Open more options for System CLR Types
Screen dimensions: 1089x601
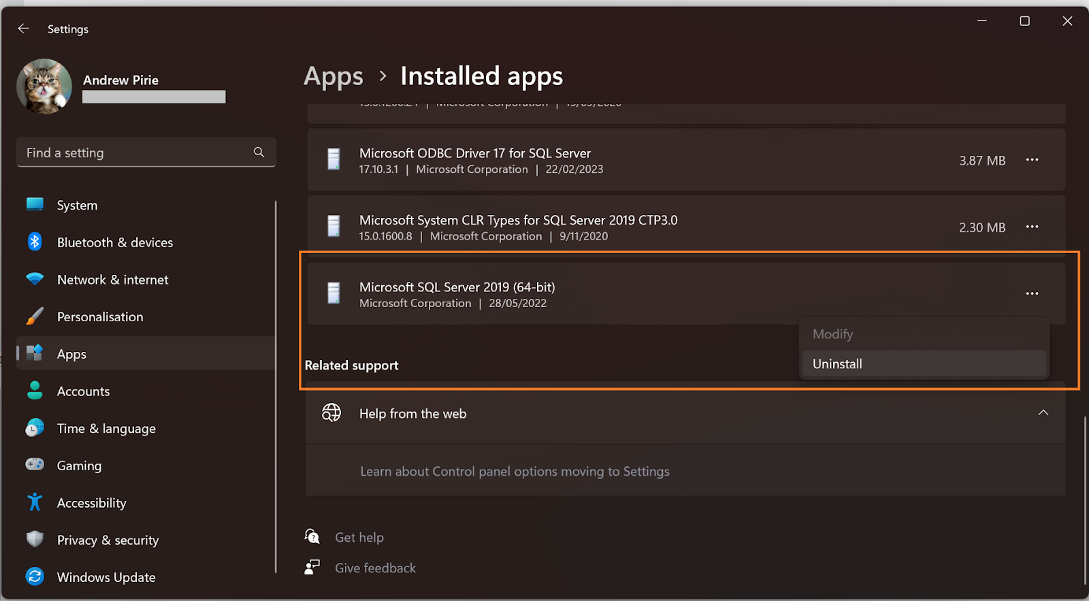(x=1032, y=227)
